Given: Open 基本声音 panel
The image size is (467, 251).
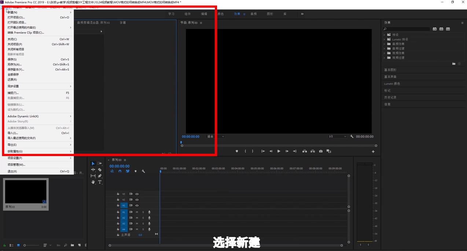Looking at the screenshot, I should point(390,77).
